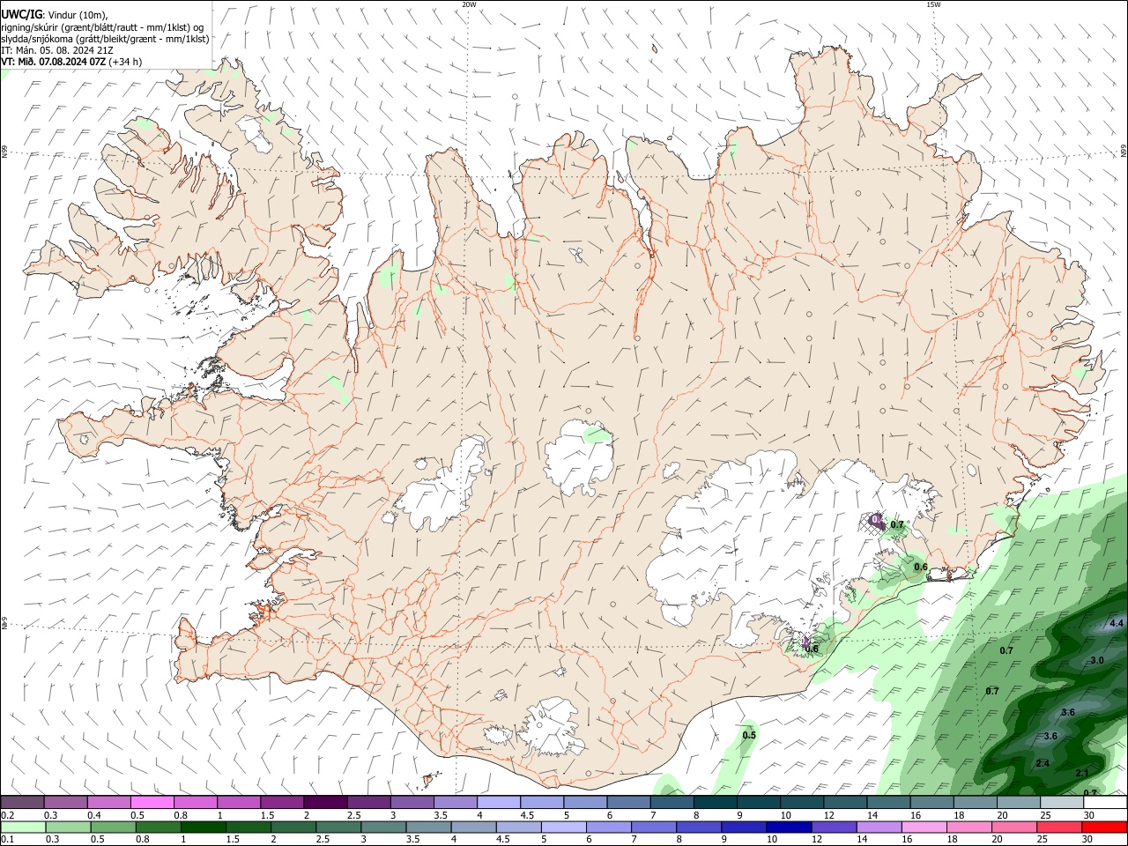Click the 'slydda/snjókoma' legend description line
The height and width of the screenshot is (846, 1128).
(x=105, y=39)
